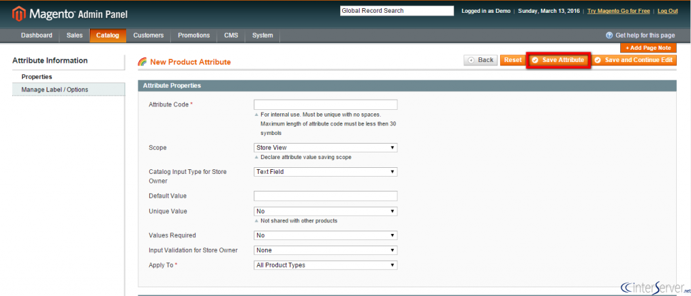691x296 pixels.
Task: Click the help question mark icon
Action: pos(609,35)
